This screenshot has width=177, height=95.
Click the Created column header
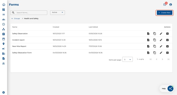tap(56, 27)
